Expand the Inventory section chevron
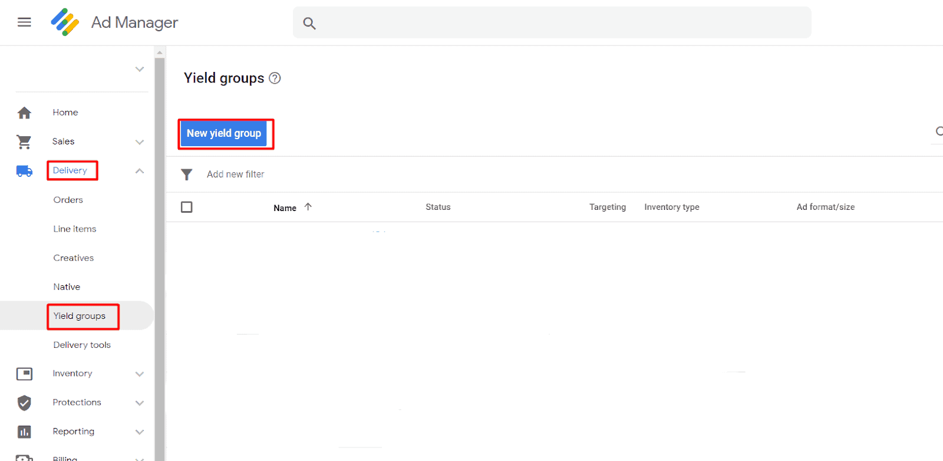 coord(140,374)
